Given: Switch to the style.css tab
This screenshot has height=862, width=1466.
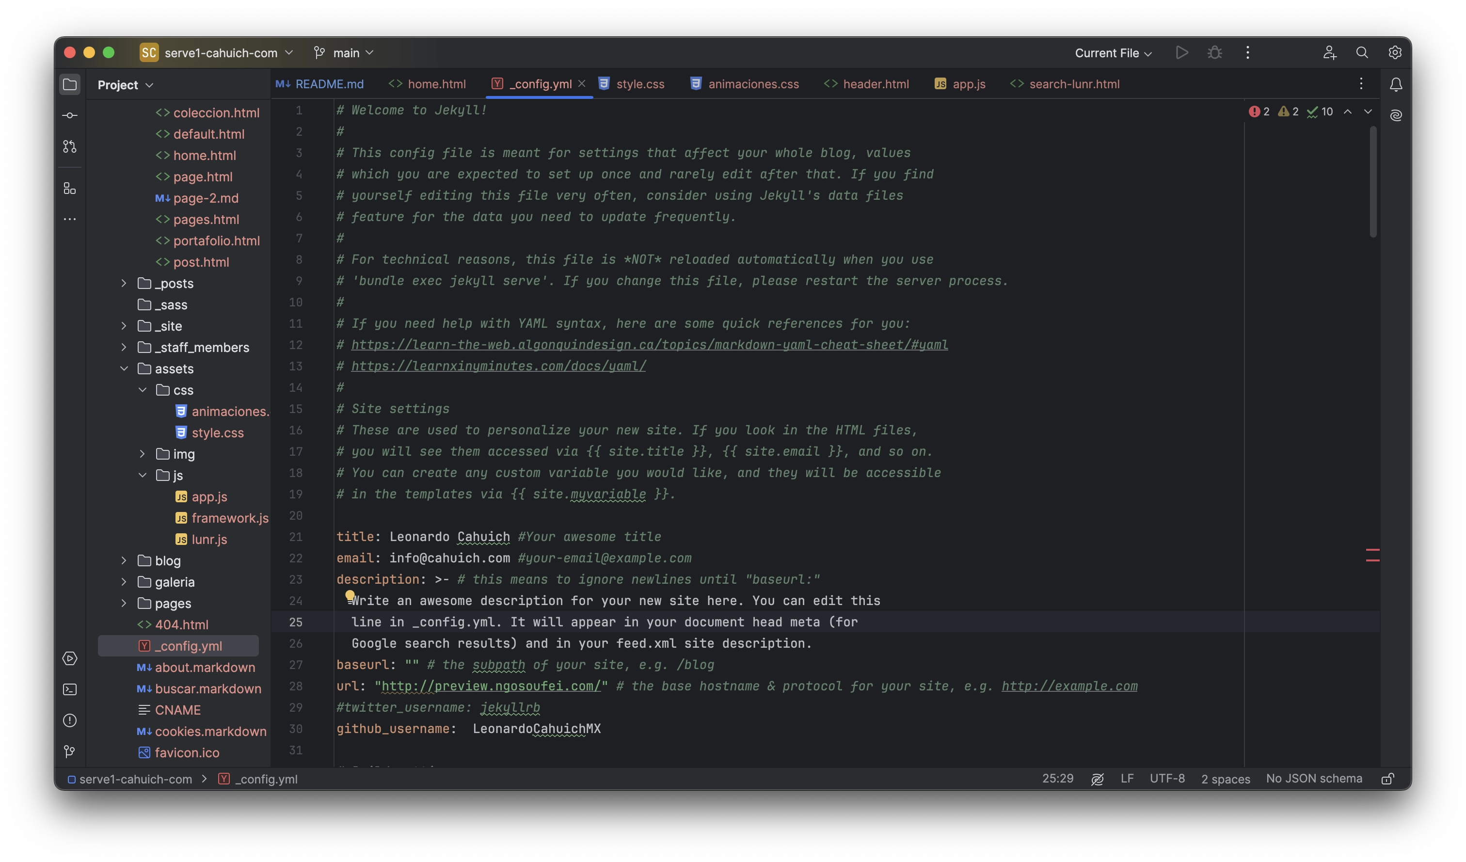Looking at the screenshot, I should tap(639, 84).
